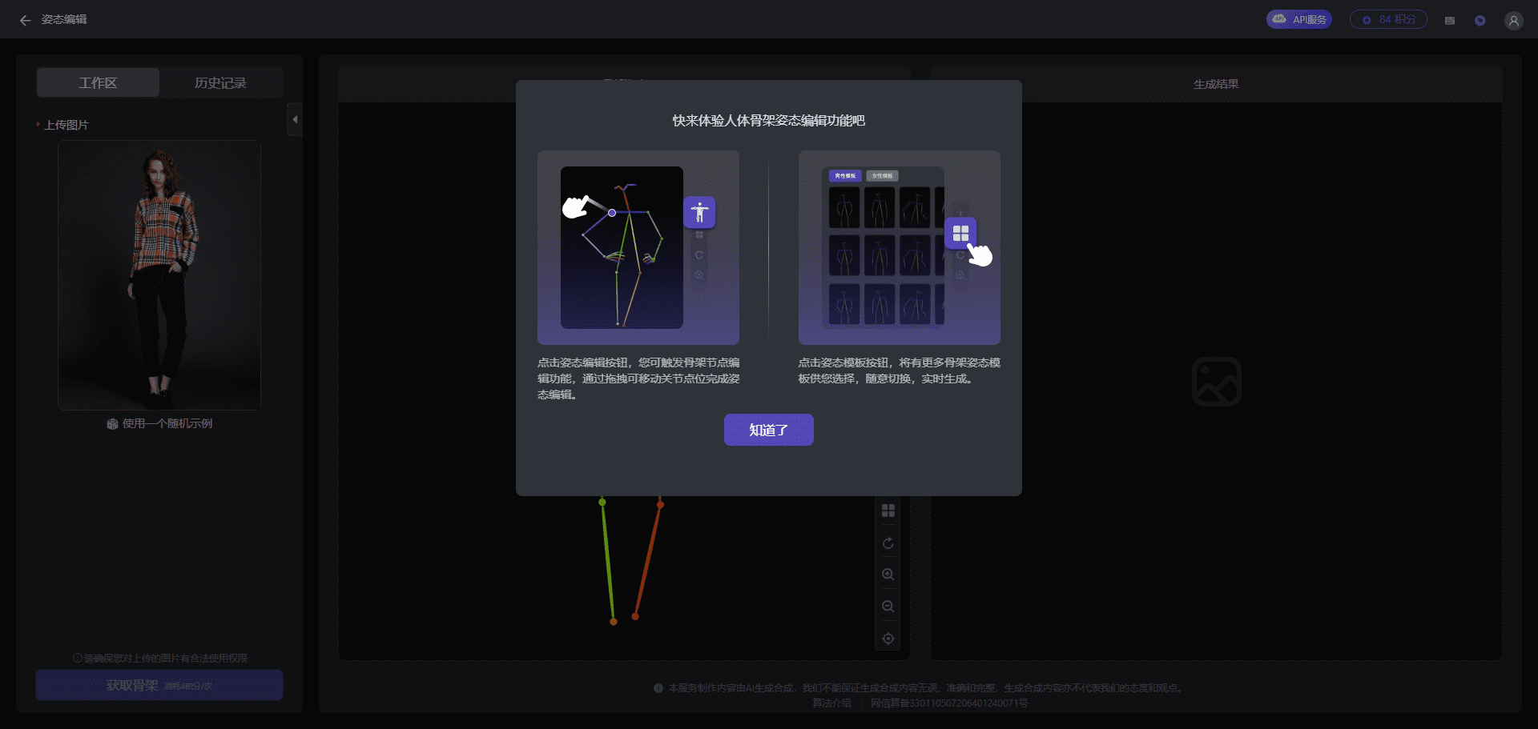
Task: Select the uploaded woman photo thumbnail
Action: 159,275
